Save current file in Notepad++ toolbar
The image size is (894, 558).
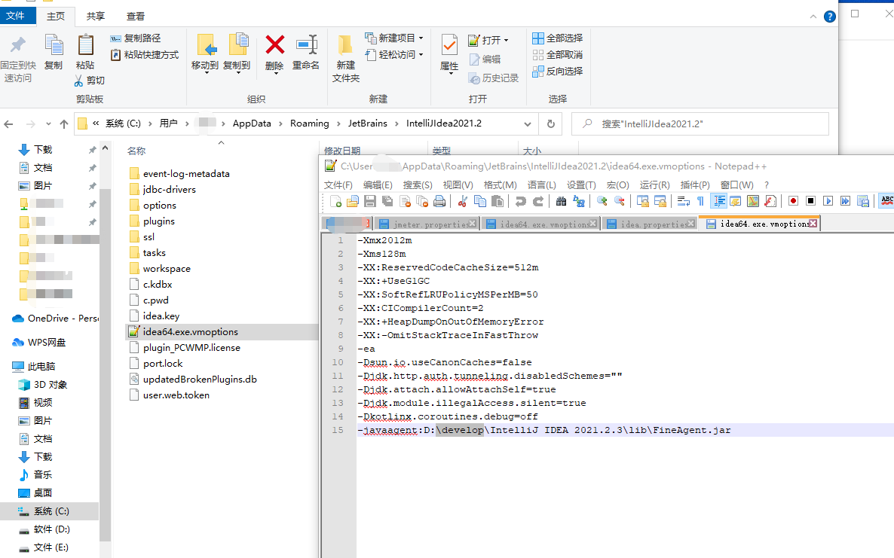tap(370, 201)
